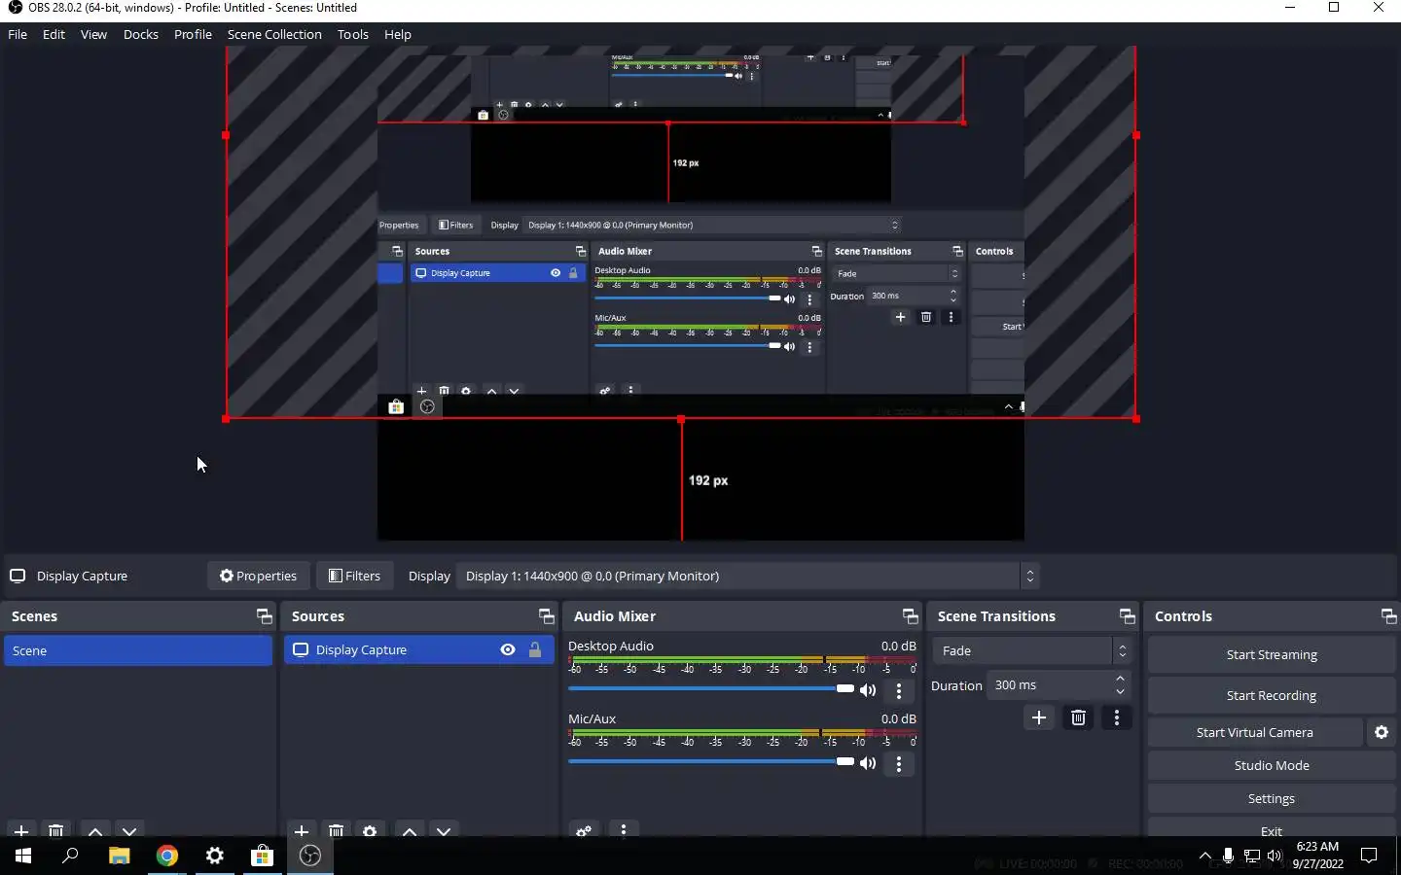1401x875 pixels.
Task: Move source up arrow in Sources
Action: click(x=410, y=830)
